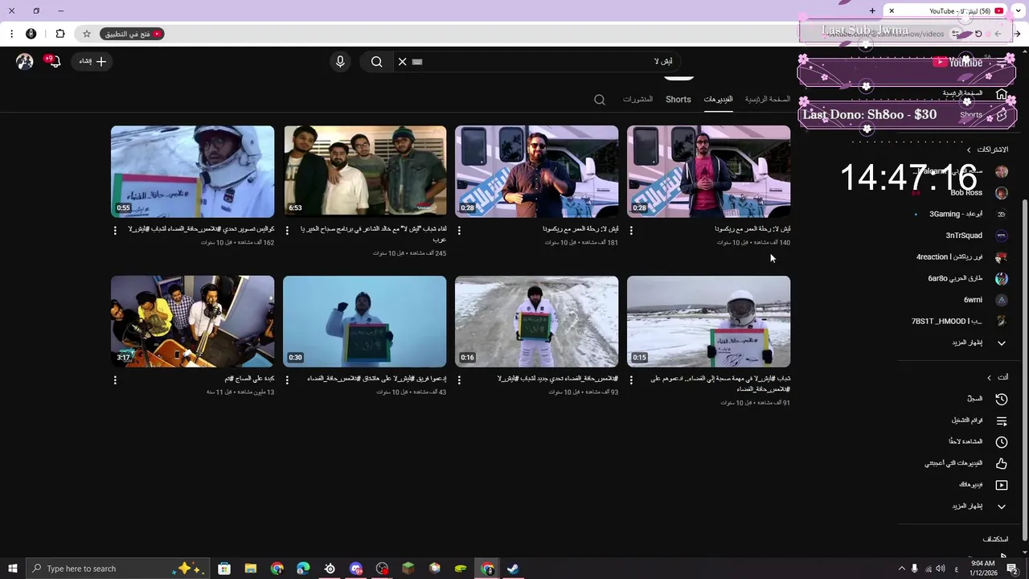Search within channel using the tab-row magnifier
This screenshot has height=579, width=1029.
pyautogui.click(x=600, y=100)
